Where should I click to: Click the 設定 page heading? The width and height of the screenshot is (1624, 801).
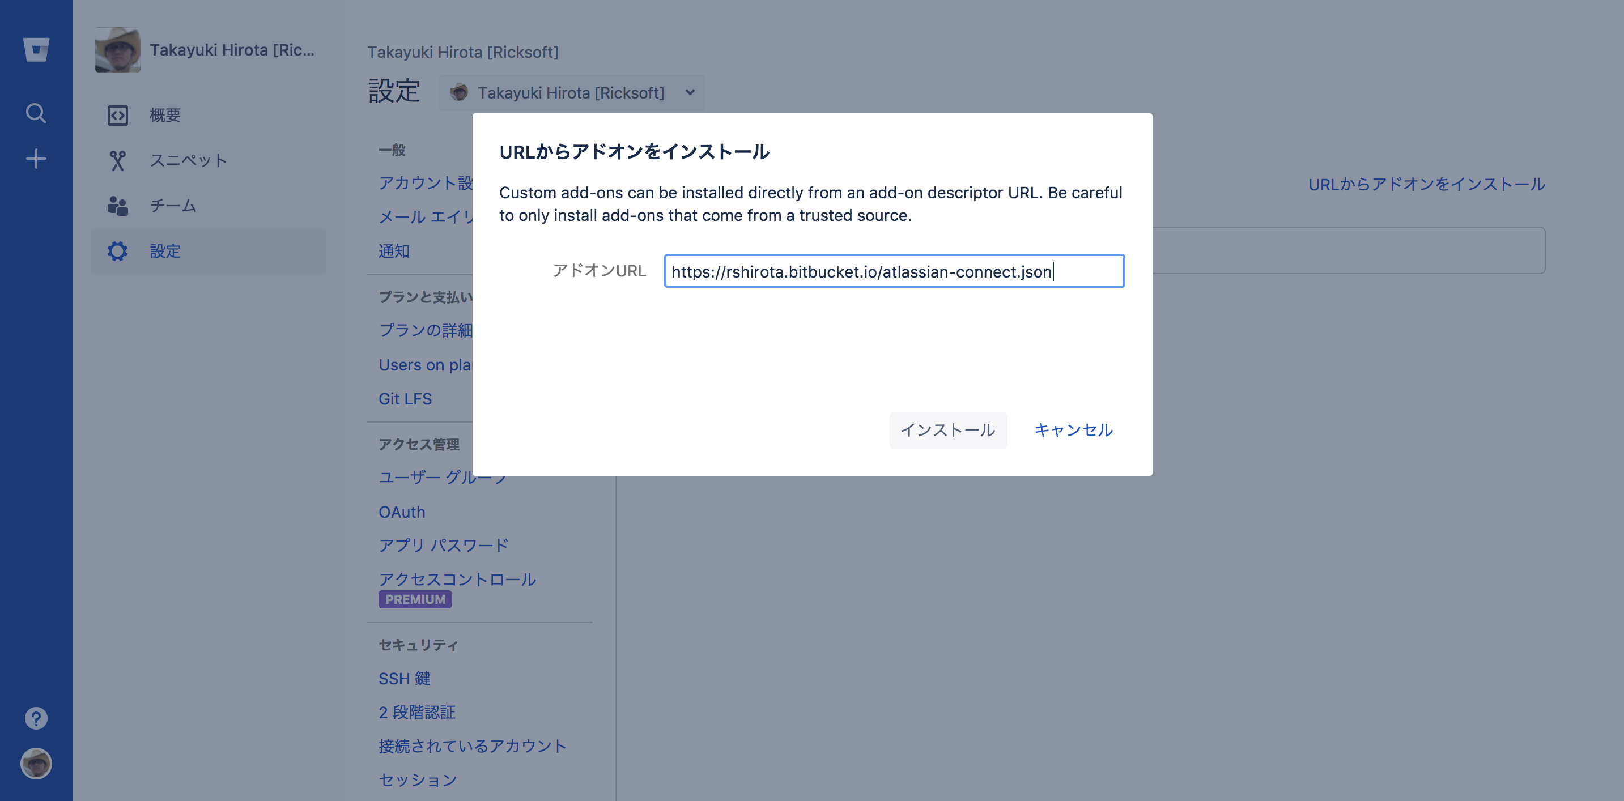click(x=394, y=91)
